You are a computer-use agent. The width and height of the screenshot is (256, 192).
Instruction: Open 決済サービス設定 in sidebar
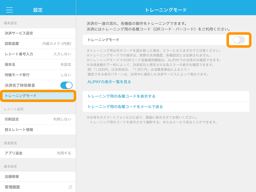pos(19,33)
